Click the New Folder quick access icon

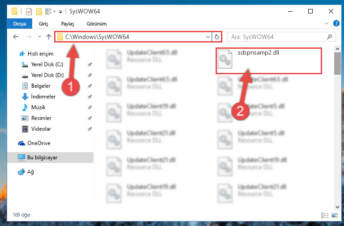pos(39,11)
